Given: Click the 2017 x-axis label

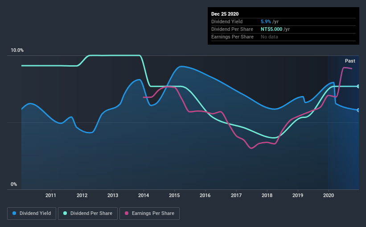Looking at the screenshot, I should 236,195.
